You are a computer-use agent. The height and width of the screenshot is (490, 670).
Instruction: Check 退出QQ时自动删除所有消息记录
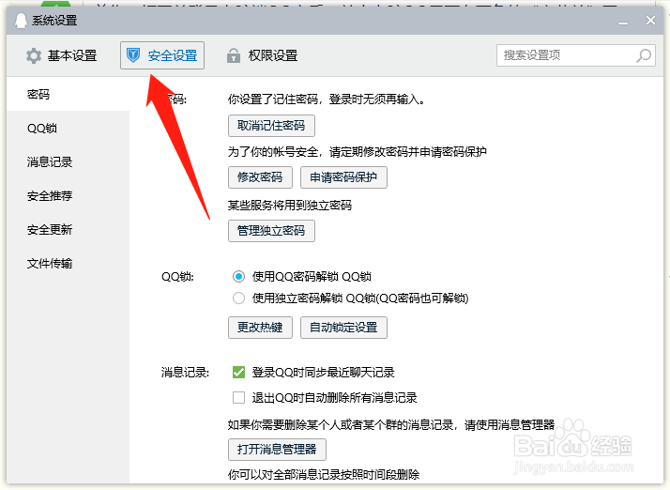(x=238, y=398)
